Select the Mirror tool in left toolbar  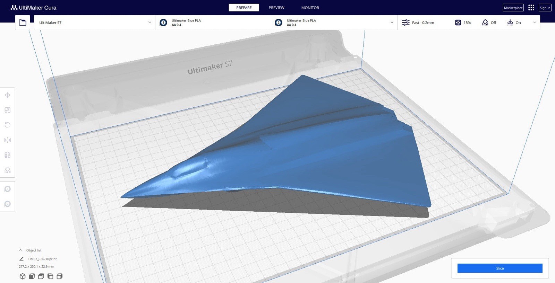click(x=8, y=140)
